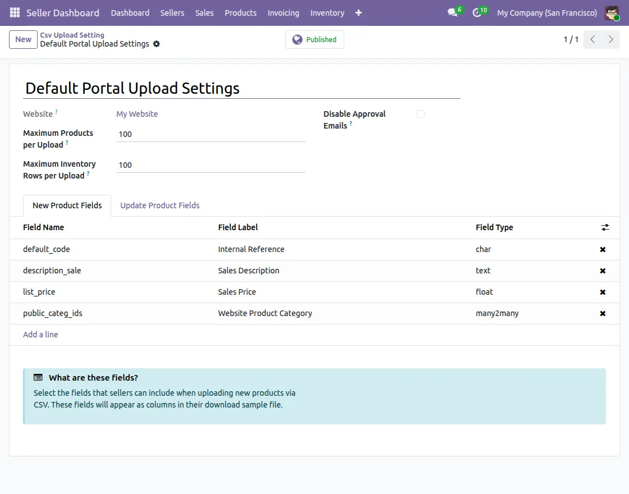Show help for Disable Approval Emails
This screenshot has height=494, width=629.
coord(350,124)
